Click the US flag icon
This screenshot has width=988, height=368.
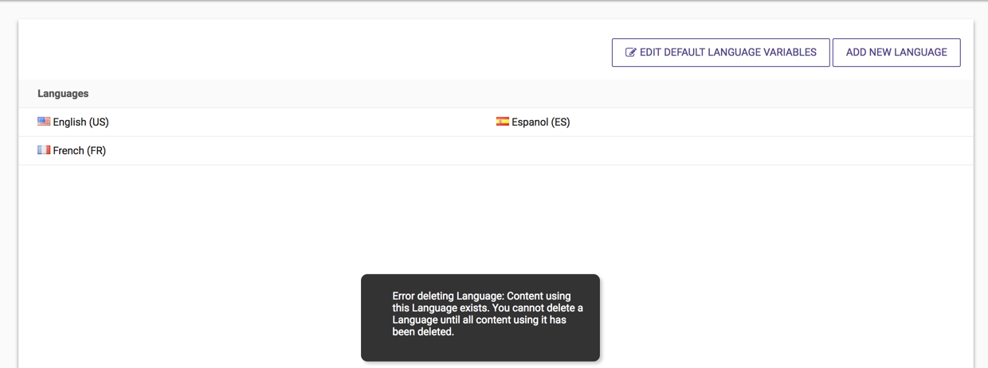pos(44,122)
